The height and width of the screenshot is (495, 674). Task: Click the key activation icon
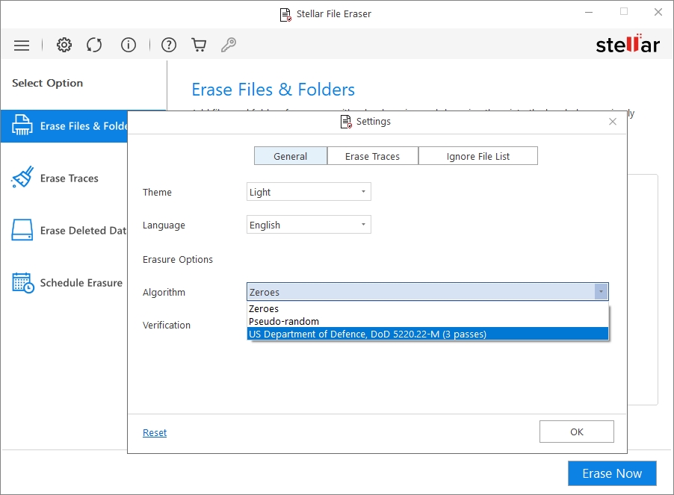[x=229, y=46]
